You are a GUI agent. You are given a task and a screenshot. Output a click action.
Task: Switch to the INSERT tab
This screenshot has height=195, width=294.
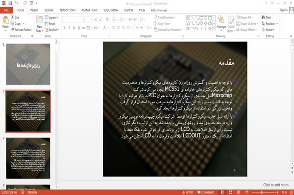click(x=34, y=10)
